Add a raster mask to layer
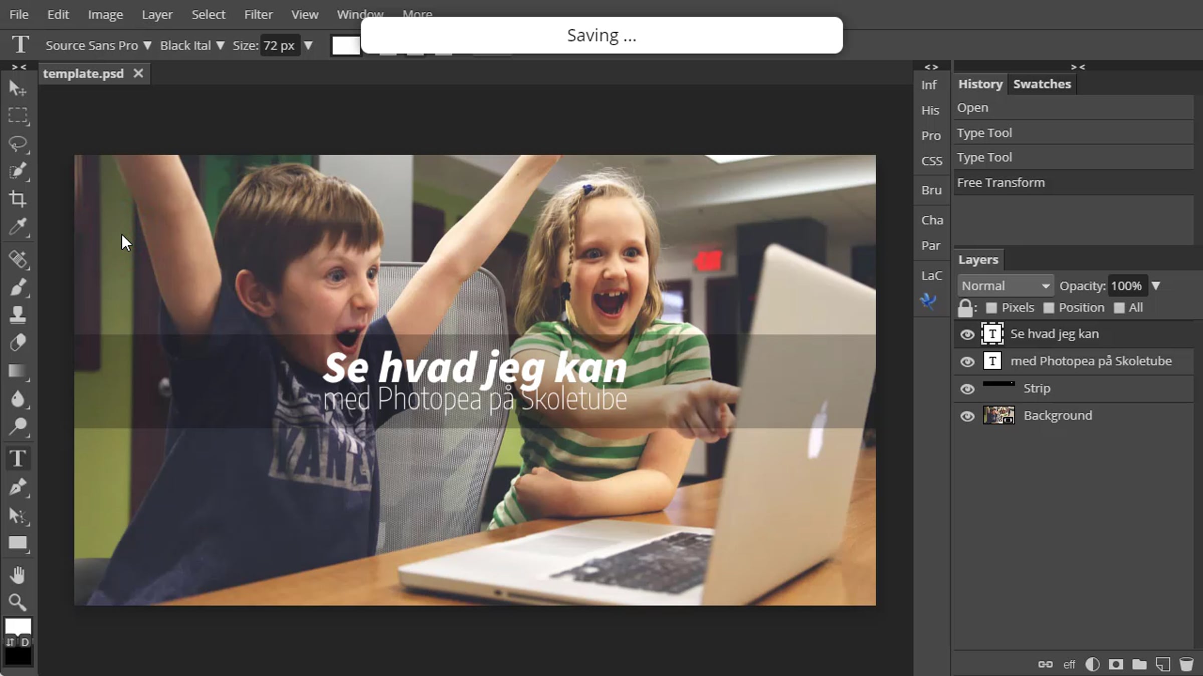The height and width of the screenshot is (676, 1203). (x=1116, y=664)
